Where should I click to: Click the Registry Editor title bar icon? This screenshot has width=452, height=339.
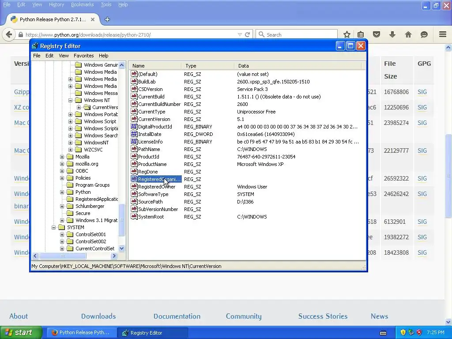35,46
